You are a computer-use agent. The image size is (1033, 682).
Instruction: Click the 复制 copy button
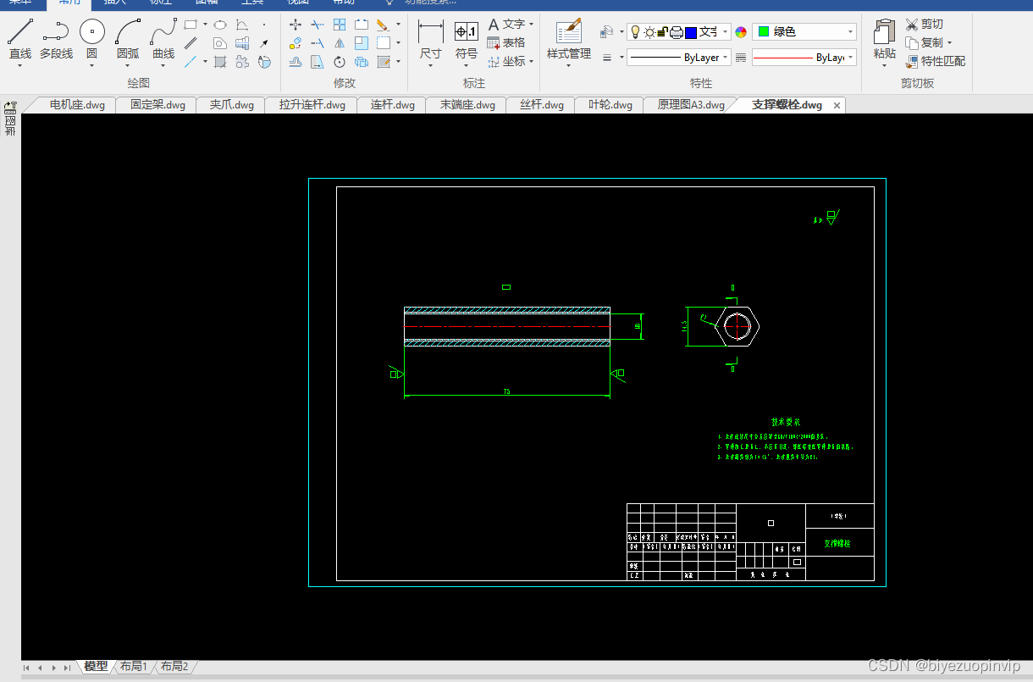pos(924,43)
